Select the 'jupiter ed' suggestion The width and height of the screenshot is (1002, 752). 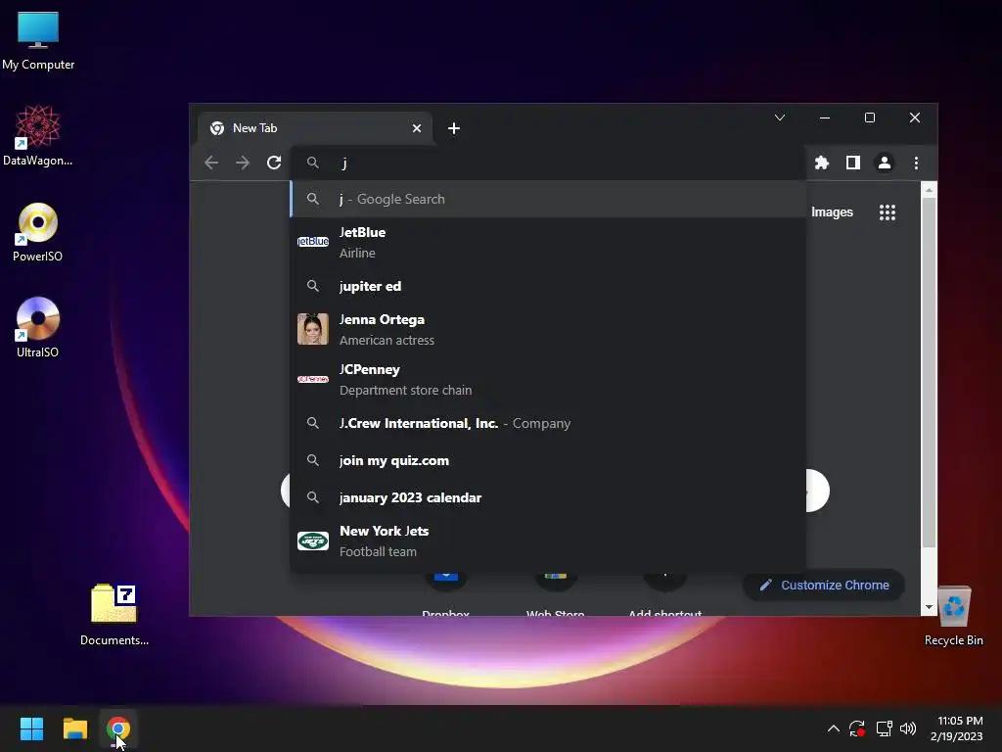coord(548,286)
